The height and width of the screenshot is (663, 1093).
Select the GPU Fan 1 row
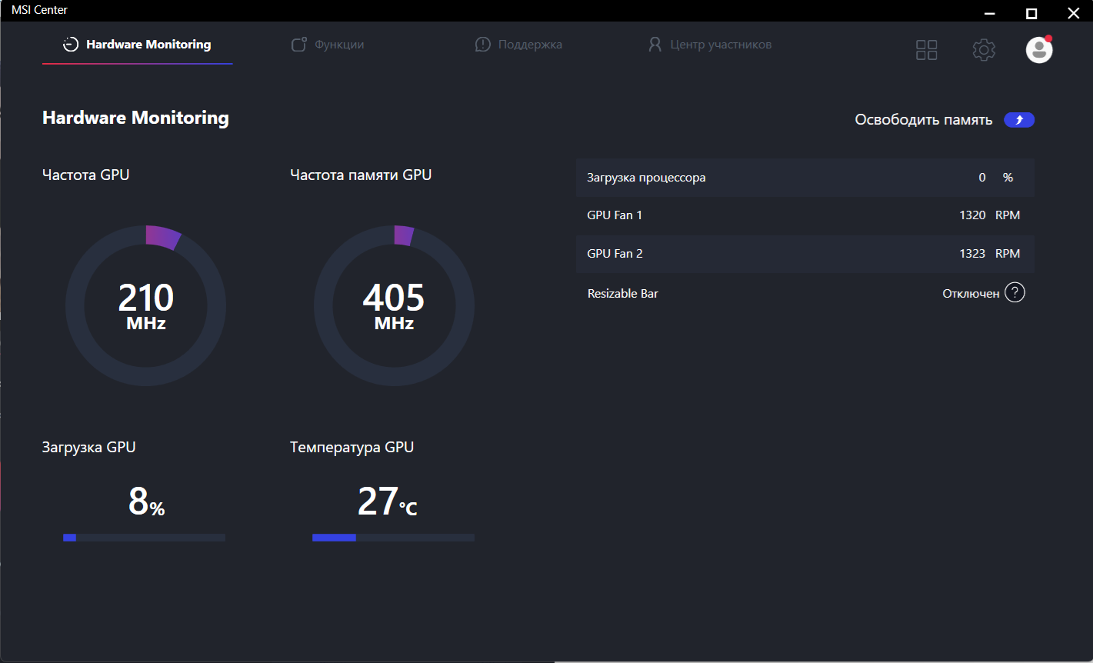pyautogui.click(x=805, y=215)
